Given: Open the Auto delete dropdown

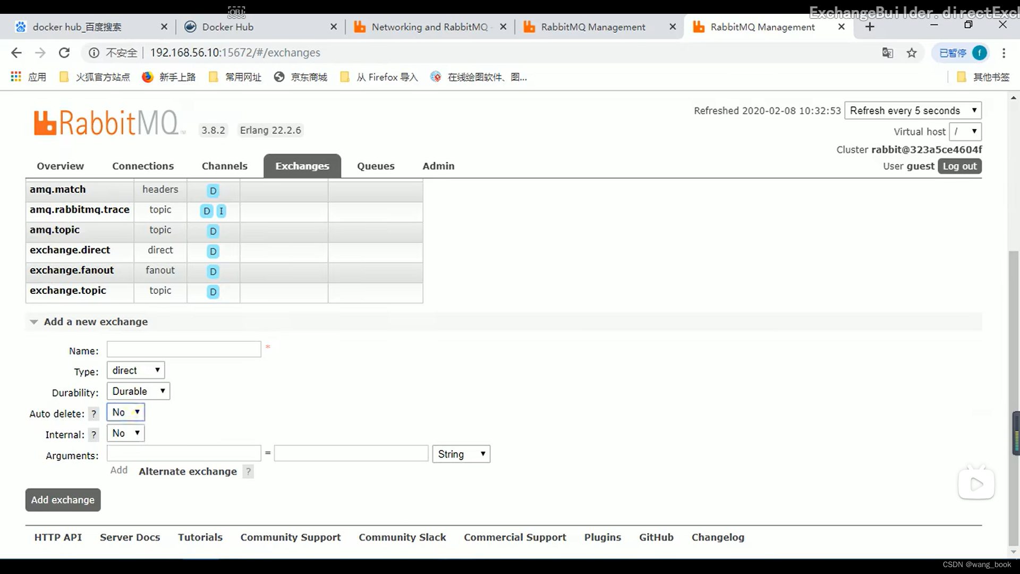Looking at the screenshot, I should click(126, 412).
